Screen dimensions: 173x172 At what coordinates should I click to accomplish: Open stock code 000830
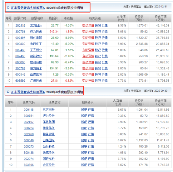20,44
